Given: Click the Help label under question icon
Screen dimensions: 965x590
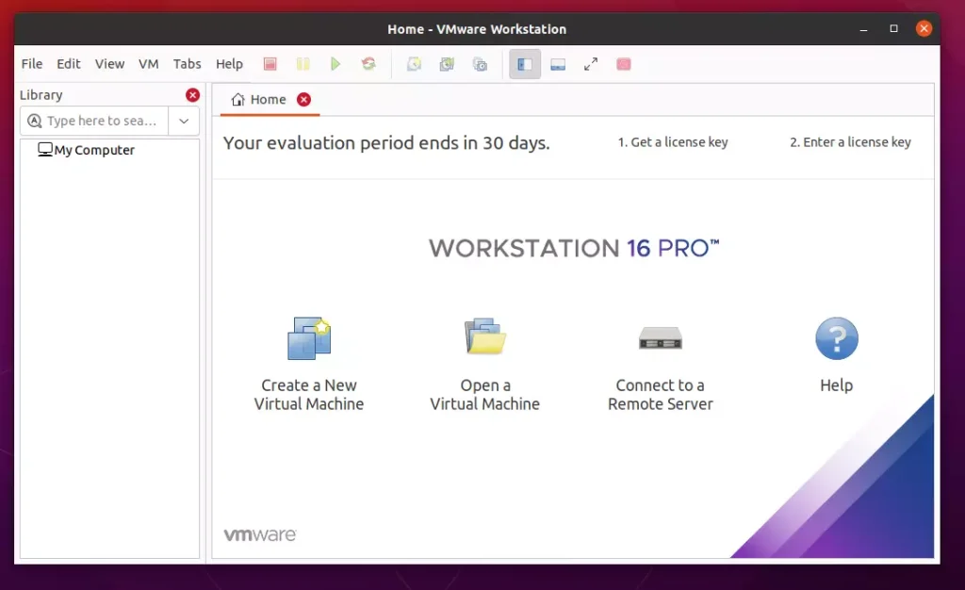Looking at the screenshot, I should coord(837,385).
